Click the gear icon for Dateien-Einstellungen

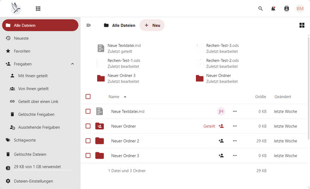coord(8,181)
